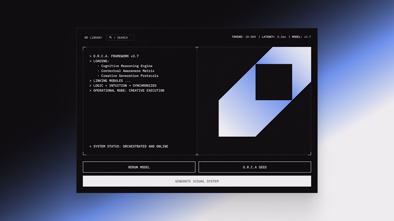This screenshot has height=221, width=394.
Task: Select 'Contextual Awareness Matrix' line
Action: (126, 71)
